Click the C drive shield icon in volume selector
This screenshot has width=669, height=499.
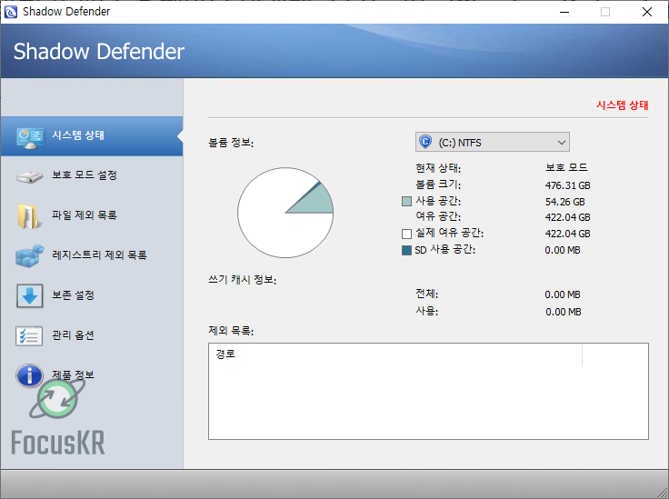pos(425,142)
